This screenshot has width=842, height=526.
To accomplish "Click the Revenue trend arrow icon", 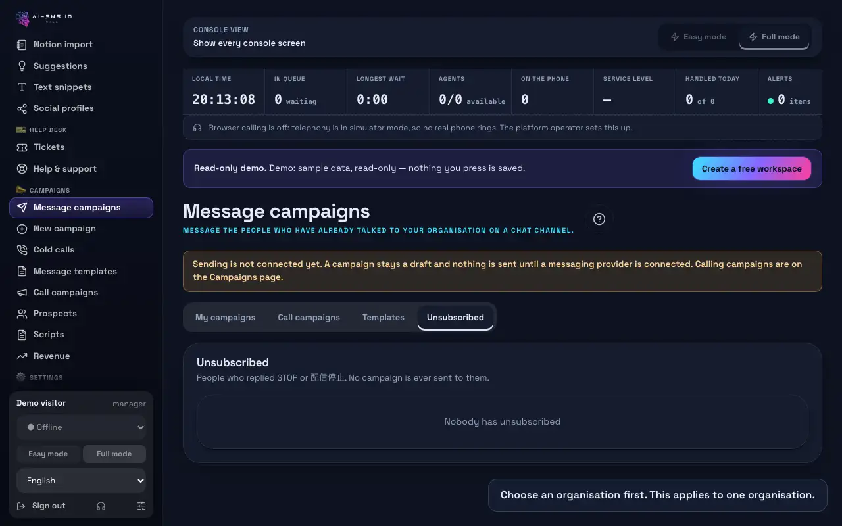I will [x=22, y=356].
